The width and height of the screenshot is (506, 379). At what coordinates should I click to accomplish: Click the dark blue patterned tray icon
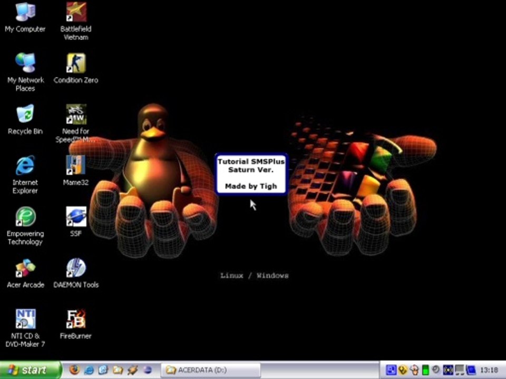(448, 370)
